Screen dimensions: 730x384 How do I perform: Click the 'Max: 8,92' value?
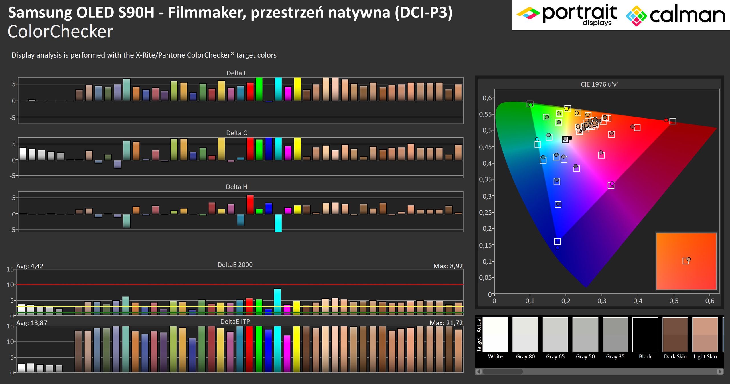(x=448, y=266)
